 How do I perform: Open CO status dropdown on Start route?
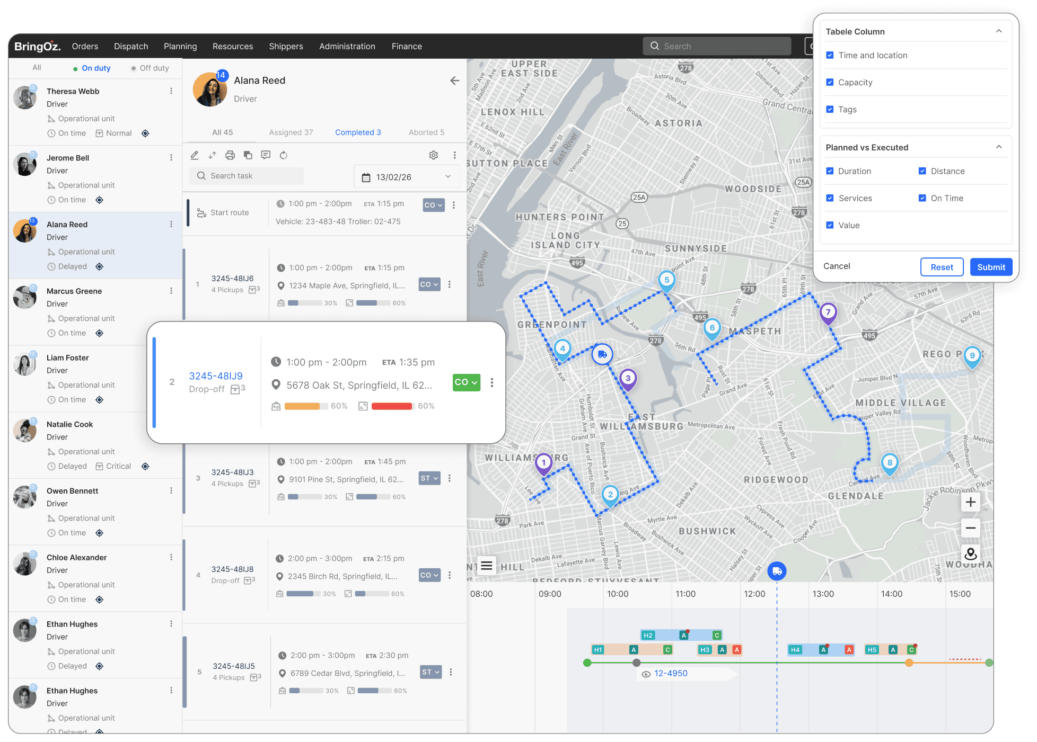[x=434, y=205]
